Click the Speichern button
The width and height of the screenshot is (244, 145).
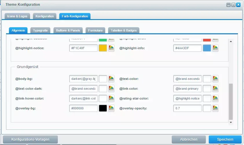[x=225, y=140]
